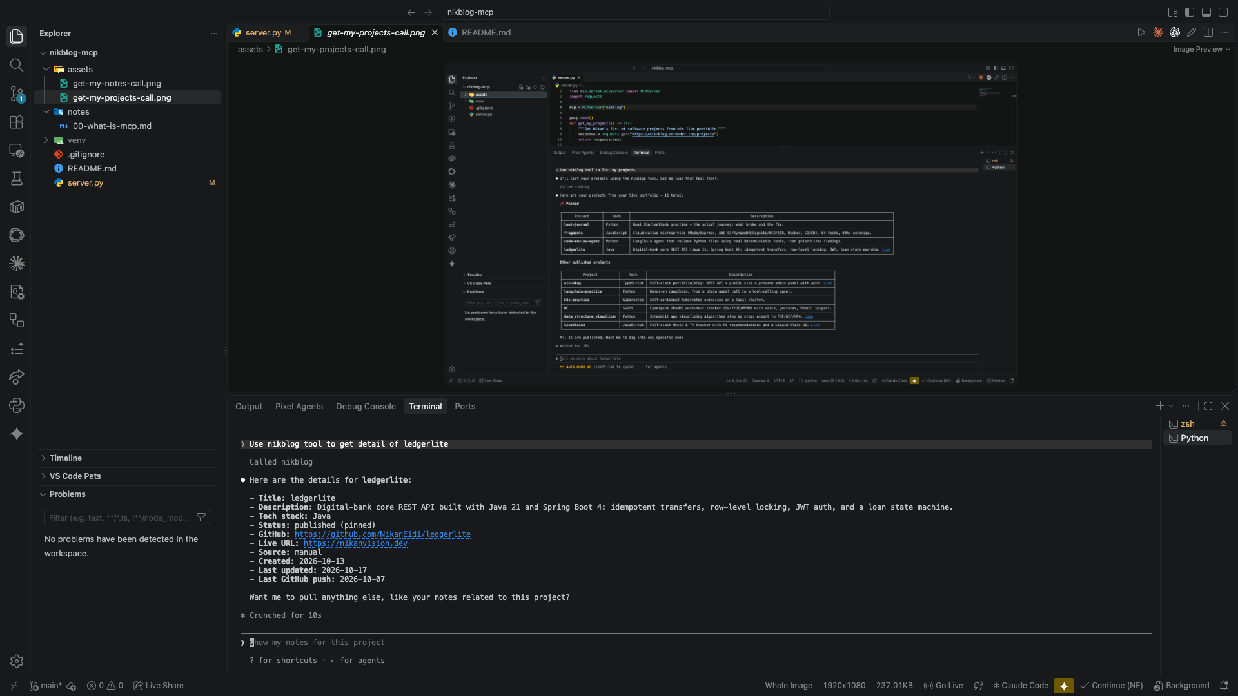The image size is (1238, 696).
Task: Open the Extensions view
Action: (x=17, y=122)
